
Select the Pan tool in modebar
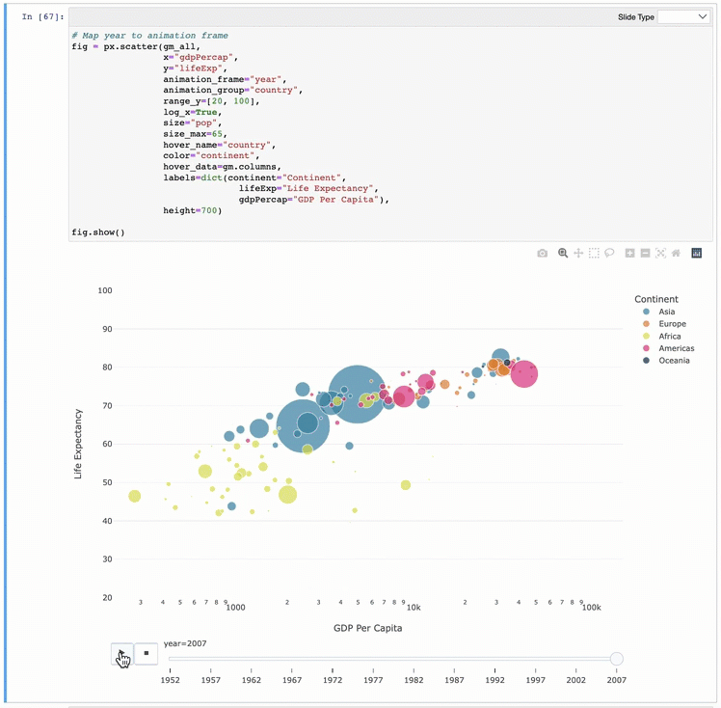pos(578,254)
